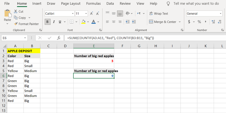226x113 pixels.
Task: Apply borders with the grid icon
Action: coord(71,22)
